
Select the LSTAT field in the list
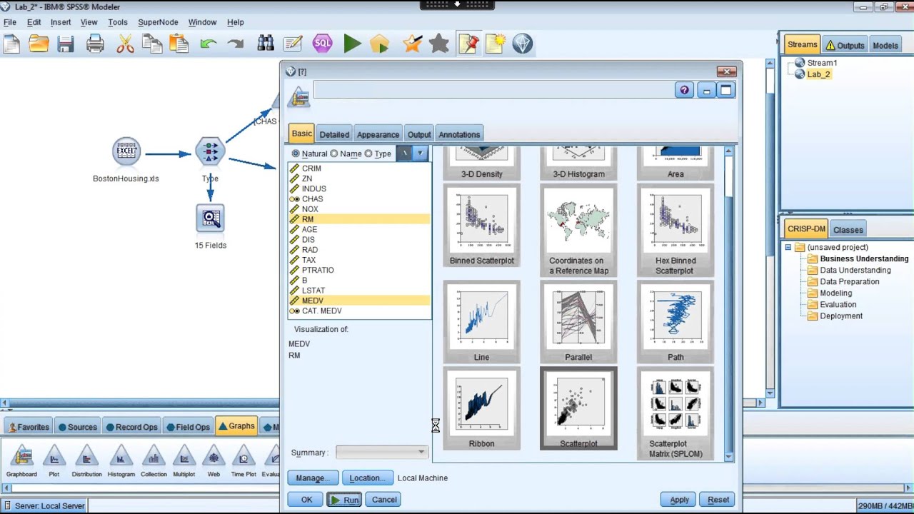coord(359,291)
